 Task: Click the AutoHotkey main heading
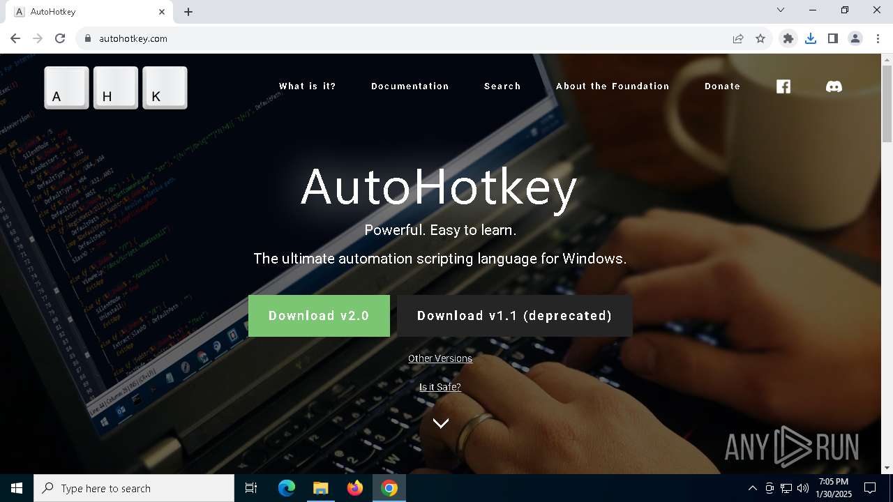click(439, 188)
